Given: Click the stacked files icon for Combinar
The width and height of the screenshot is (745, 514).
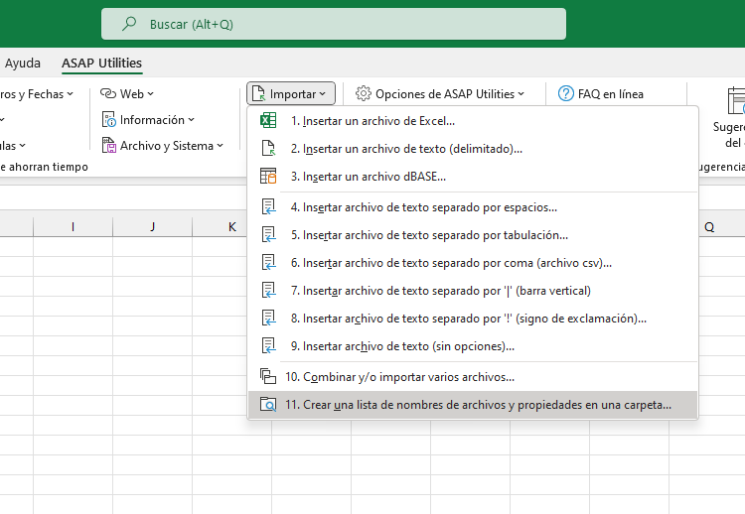Looking at the screenshot, I should (x=268, y=376).
